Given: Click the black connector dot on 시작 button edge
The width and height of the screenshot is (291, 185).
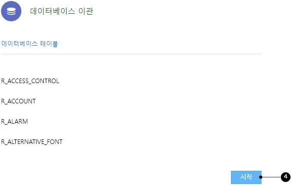Looking at the screenshot, I should click(x=260, y=177).
